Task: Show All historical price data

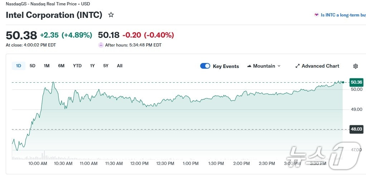Action: [x=120, y=66]
